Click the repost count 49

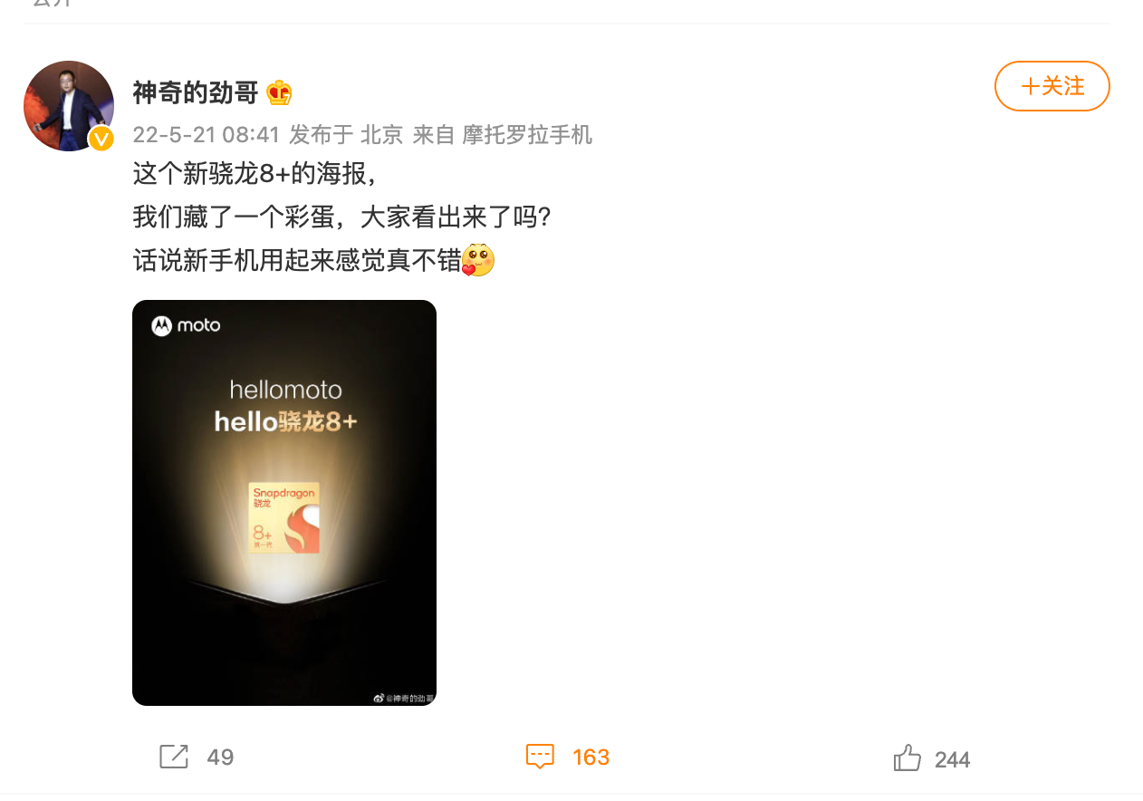(220, 758)
